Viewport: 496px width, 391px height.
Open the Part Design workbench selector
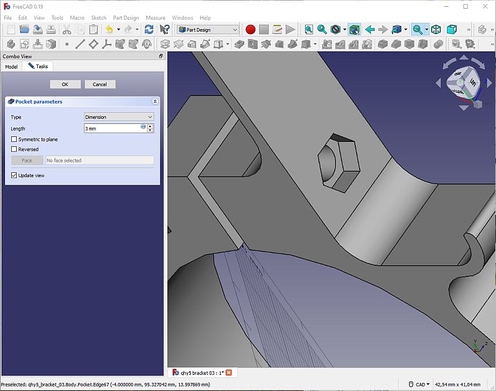208,30
